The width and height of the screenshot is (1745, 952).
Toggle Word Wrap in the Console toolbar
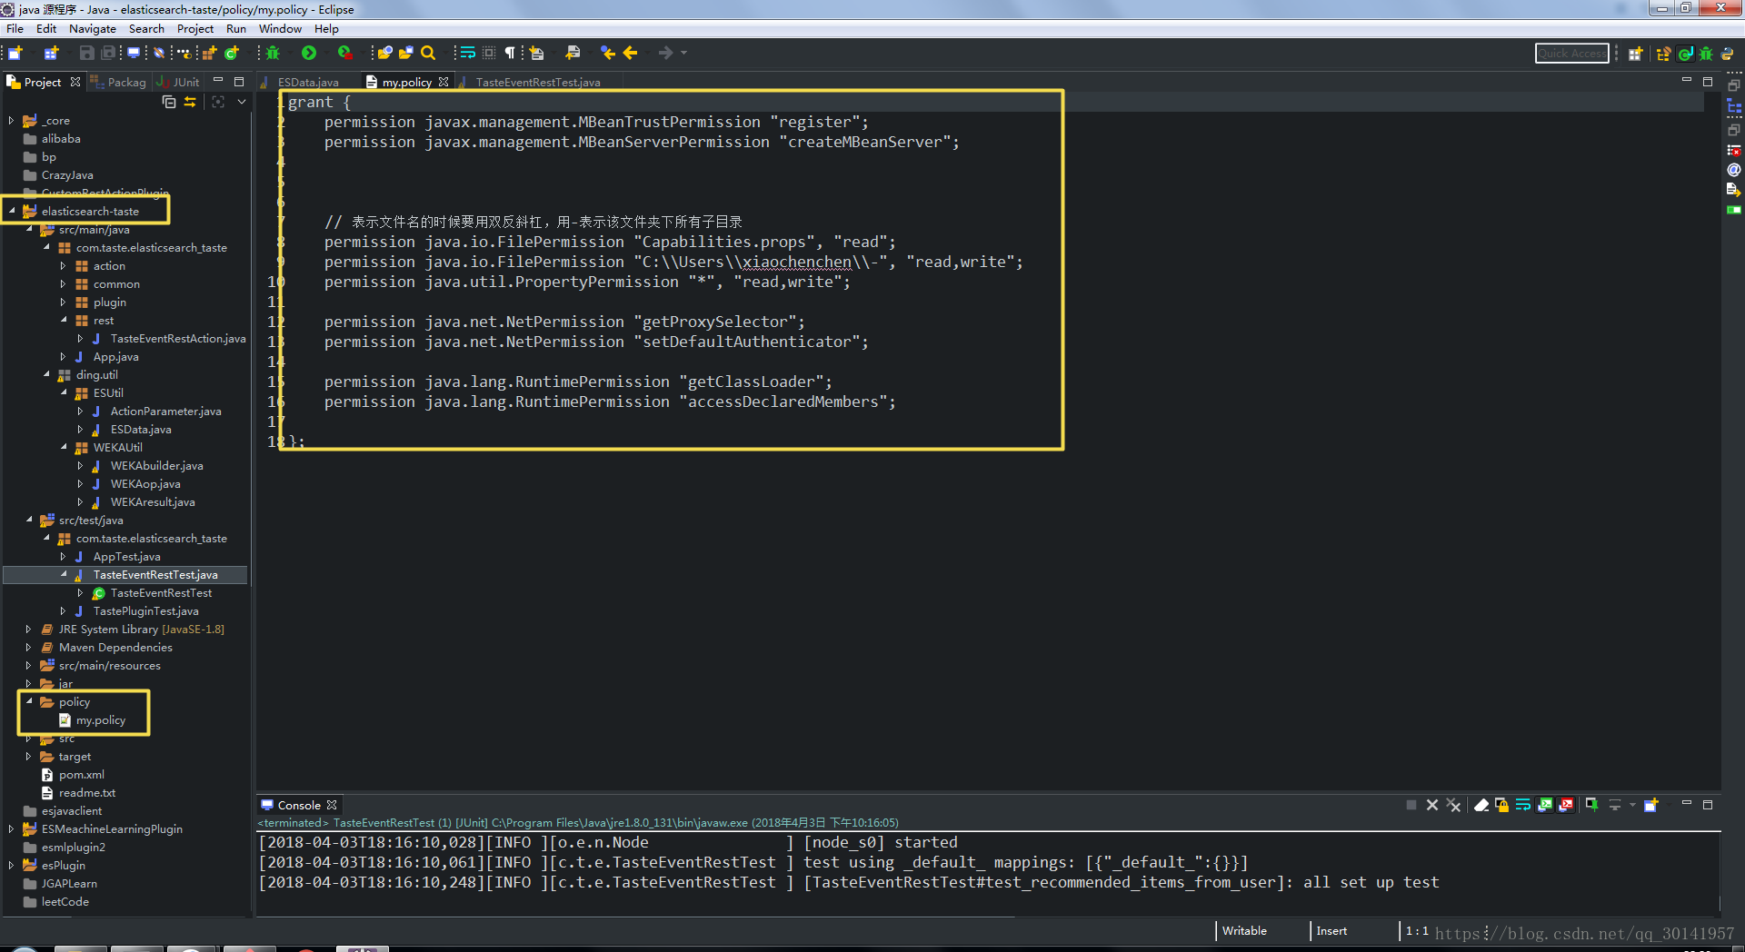tap(1522, 805)
